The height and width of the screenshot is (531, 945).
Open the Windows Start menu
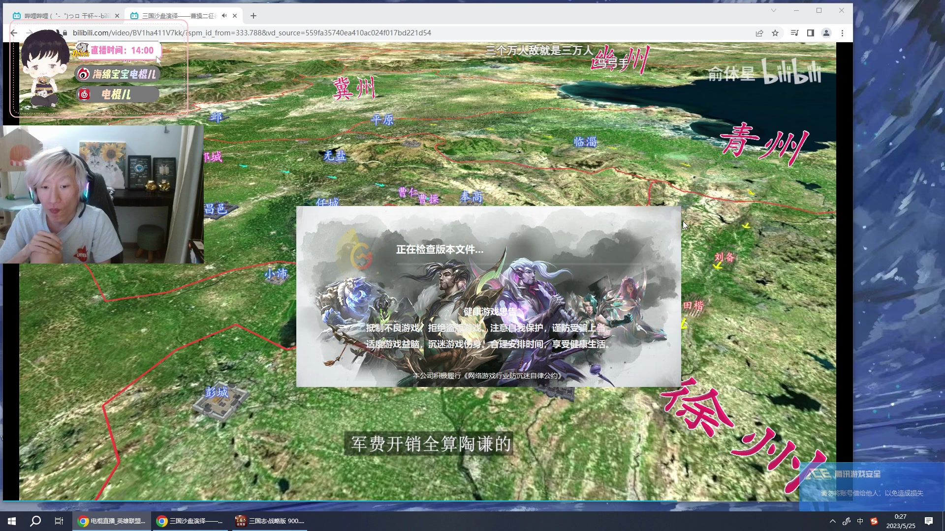pos(12,521)
